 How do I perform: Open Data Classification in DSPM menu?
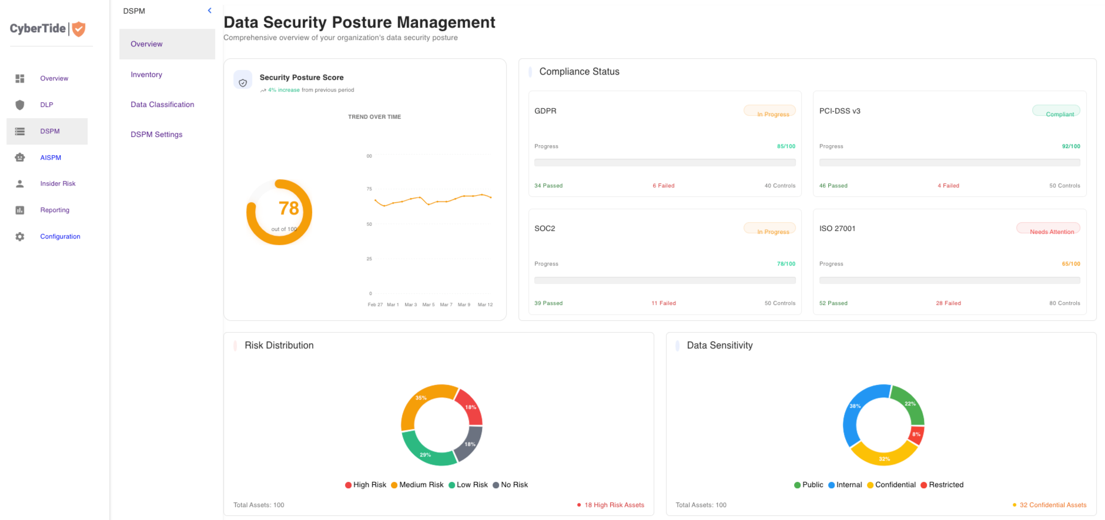pyautogui.click(x=162, y=105)
